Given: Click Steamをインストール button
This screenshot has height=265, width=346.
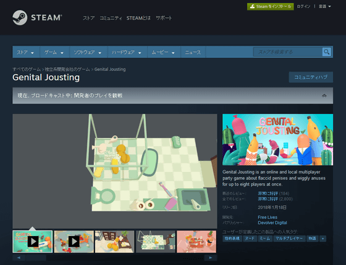Looking at the screenshot, I should (x=271, y=7).
